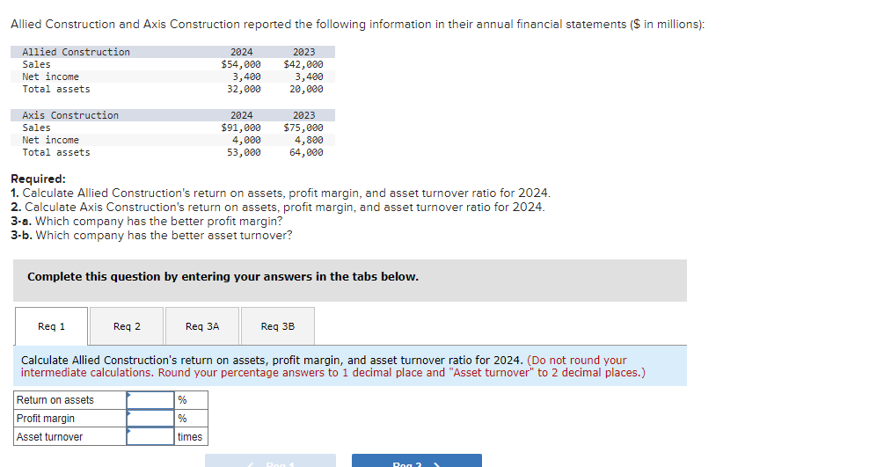Click Axis 2024 sales value $91,000
The width and height of the screenshot is (884, 467).
241,128
